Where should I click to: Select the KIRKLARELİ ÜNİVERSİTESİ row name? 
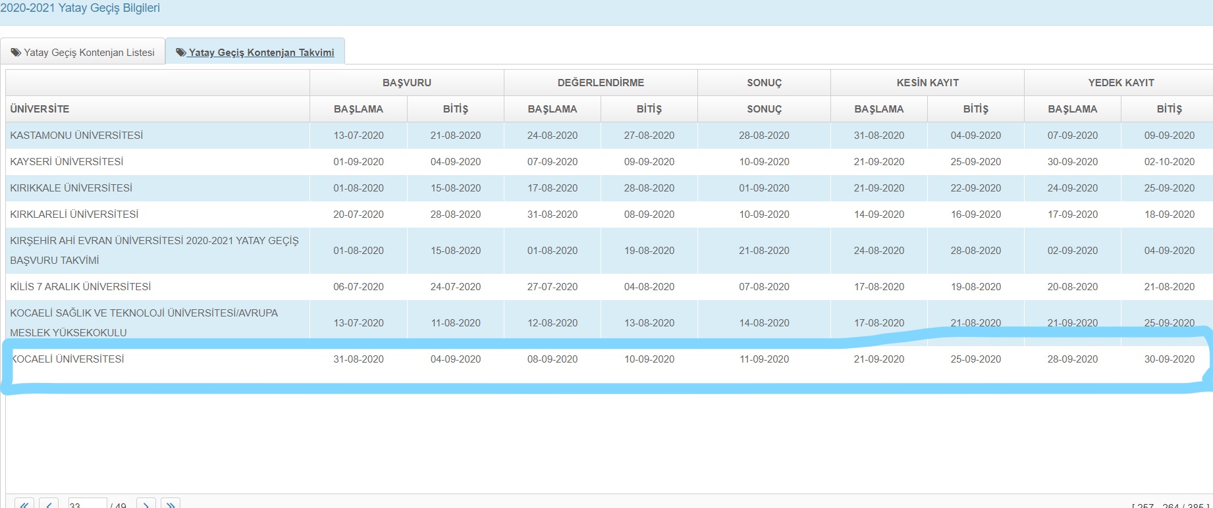coord(74,214)
